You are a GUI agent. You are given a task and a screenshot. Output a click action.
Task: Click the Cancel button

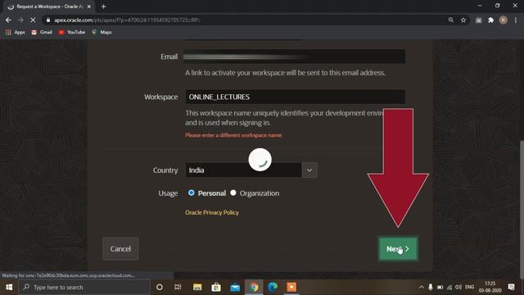tap(120, 249)
